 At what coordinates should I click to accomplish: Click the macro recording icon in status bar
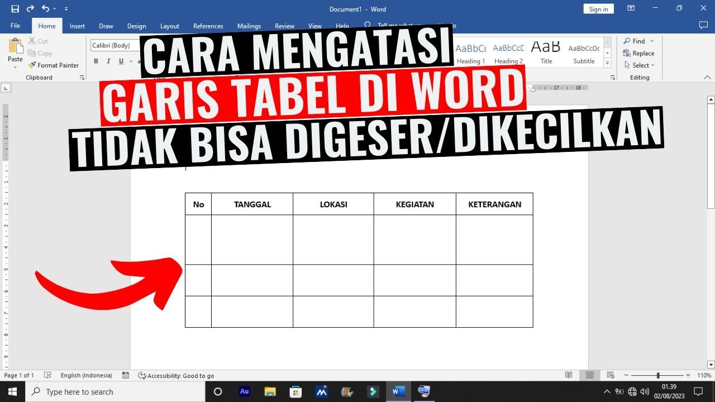126,375
